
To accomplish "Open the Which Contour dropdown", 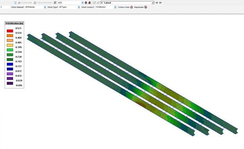I will 115,7.
